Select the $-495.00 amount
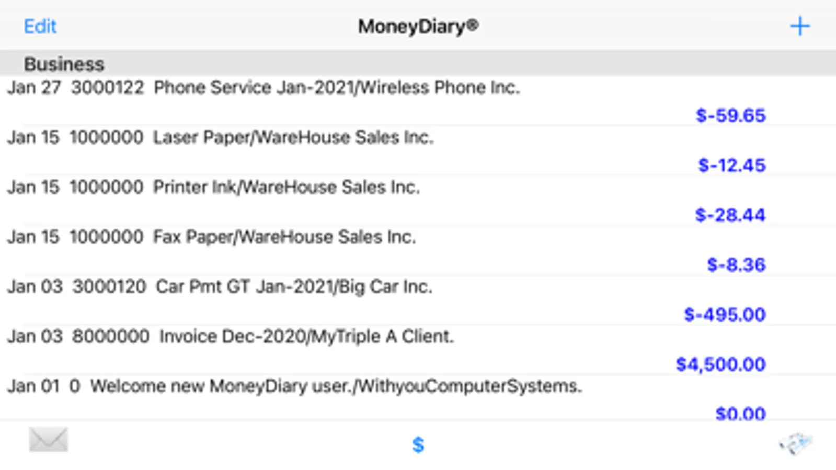 click(x=725, y=314)
